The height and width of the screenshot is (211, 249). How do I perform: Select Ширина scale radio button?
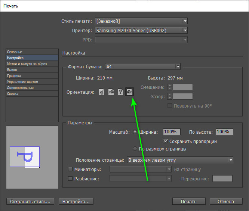pos(135,132)
